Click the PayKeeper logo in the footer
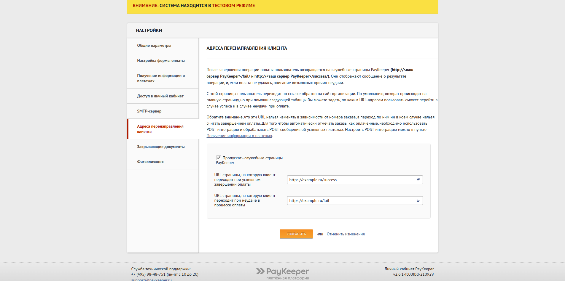 click(x=283, y=272)
